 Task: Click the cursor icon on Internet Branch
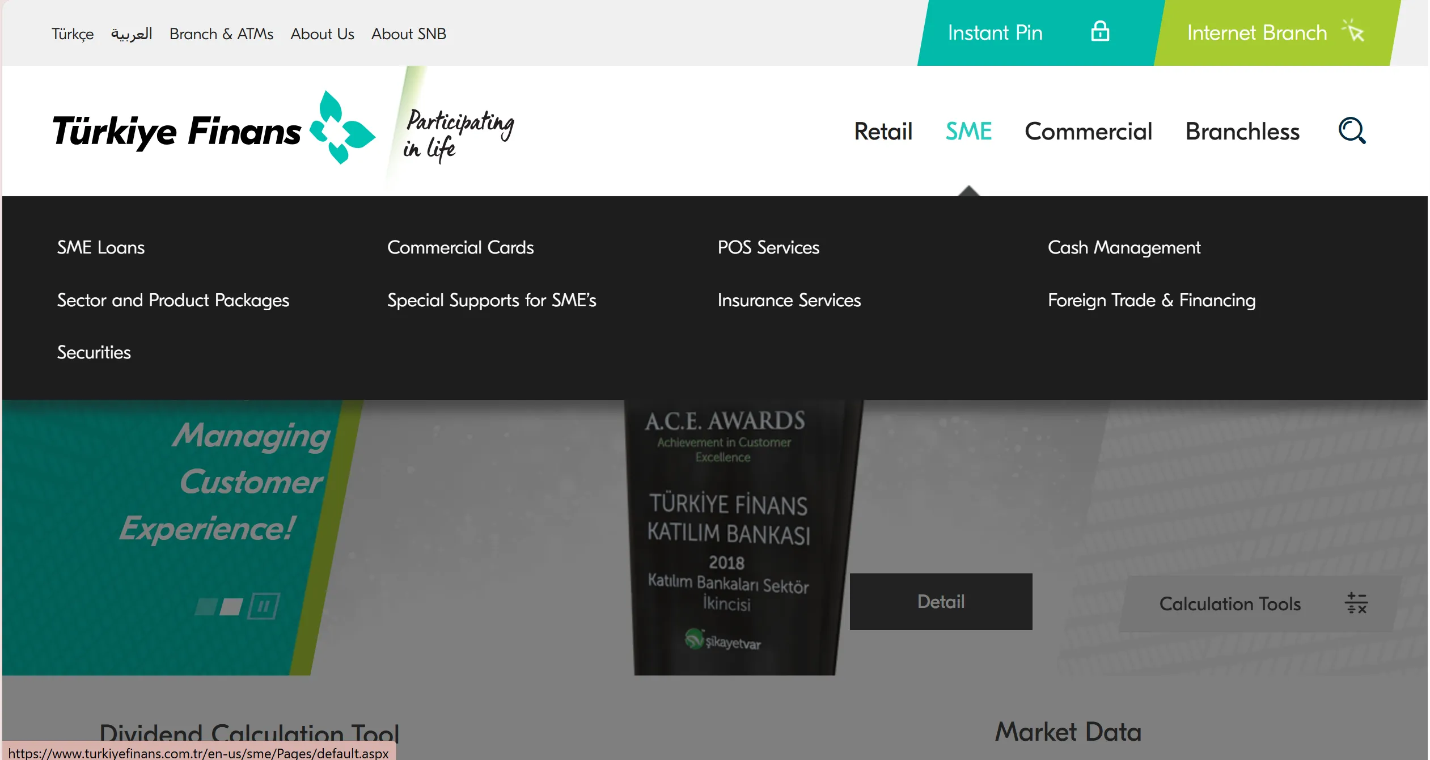tap(1353, 31)
